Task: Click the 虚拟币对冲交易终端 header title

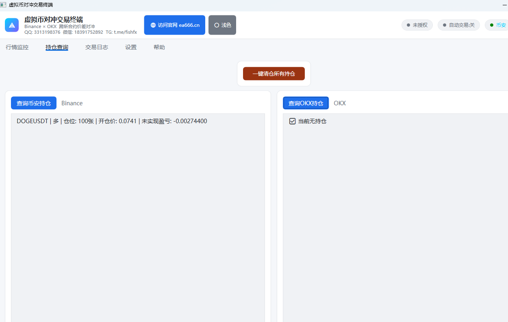Action: tap(54, 20)
